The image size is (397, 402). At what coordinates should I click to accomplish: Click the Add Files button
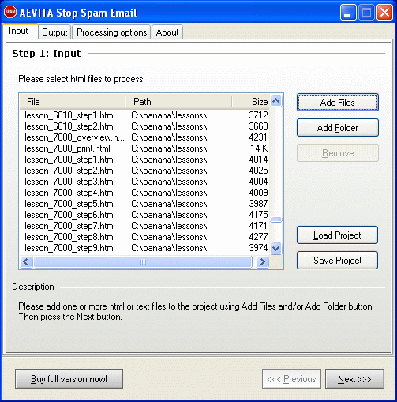338,103
